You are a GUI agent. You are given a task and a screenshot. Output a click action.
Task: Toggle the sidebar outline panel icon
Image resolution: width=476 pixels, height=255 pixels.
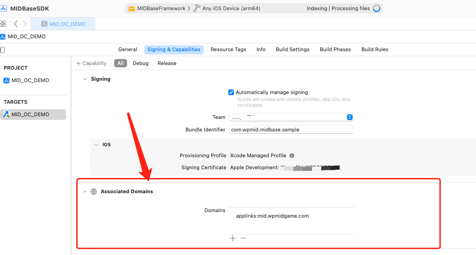tap(2, 50)
